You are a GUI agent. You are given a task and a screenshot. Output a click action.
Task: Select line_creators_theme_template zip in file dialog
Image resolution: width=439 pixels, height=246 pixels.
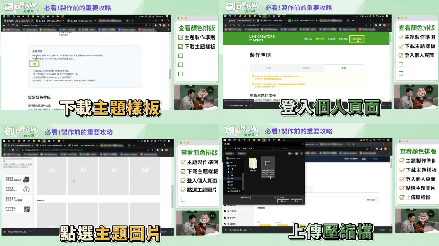(x=268, y=167)
